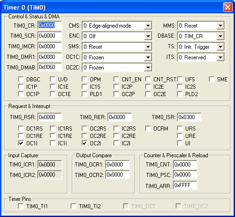Viewport: 235px width, 217px height.
Task: Focus the TIM0_OCR1 output compare field
Action: [x=117, y=165]
